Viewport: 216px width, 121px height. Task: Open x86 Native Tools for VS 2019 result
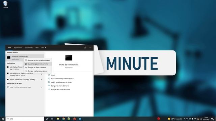tap(15, 68)
